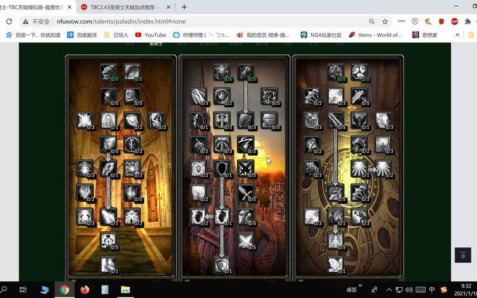Click Vengeance talent in Retribution tree

[336, 192]
